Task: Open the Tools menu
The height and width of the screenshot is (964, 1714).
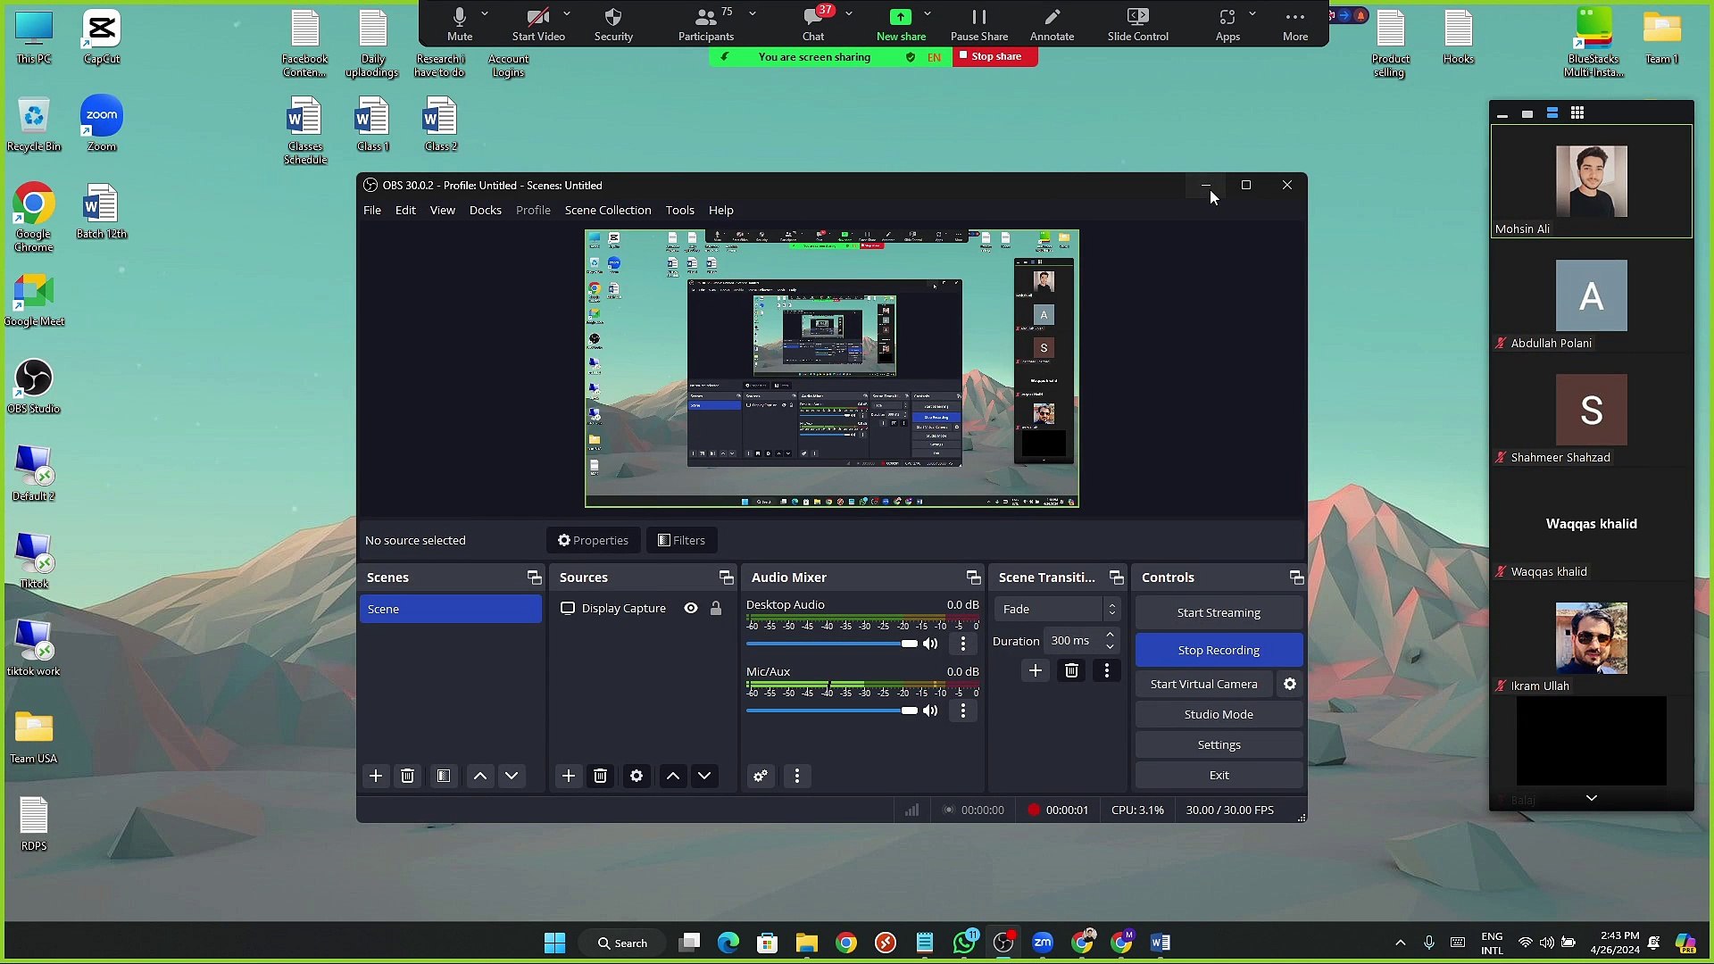Action: (x=678, y=210)
